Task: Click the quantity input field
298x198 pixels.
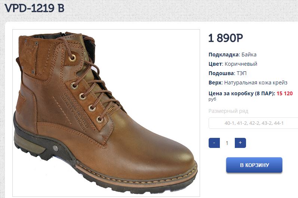Action: (227, 143)
